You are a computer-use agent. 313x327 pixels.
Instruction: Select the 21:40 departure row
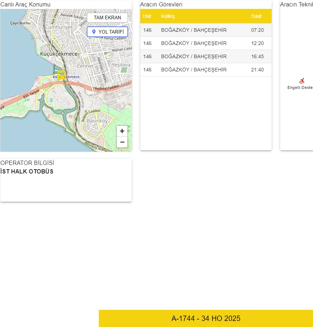click(206, 70)
